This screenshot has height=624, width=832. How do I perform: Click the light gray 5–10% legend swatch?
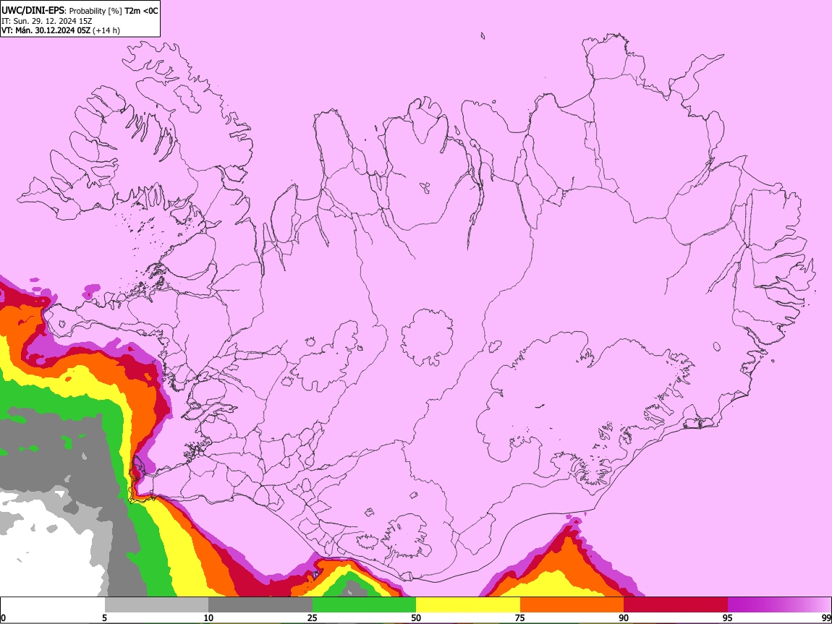[x=156, y=605]
